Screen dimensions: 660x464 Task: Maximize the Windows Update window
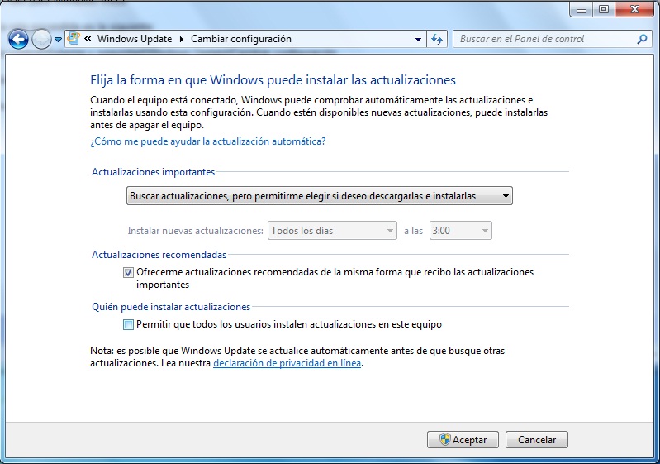coord(604,10)
